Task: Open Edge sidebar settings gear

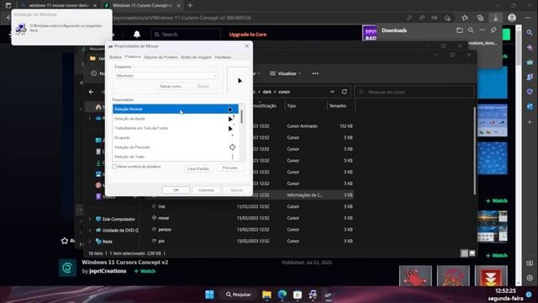Action: tap(530, 278)
